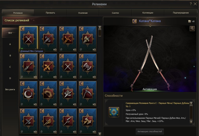Filter relic list by rank A
The image size is (199, 136).
[10, 44]
